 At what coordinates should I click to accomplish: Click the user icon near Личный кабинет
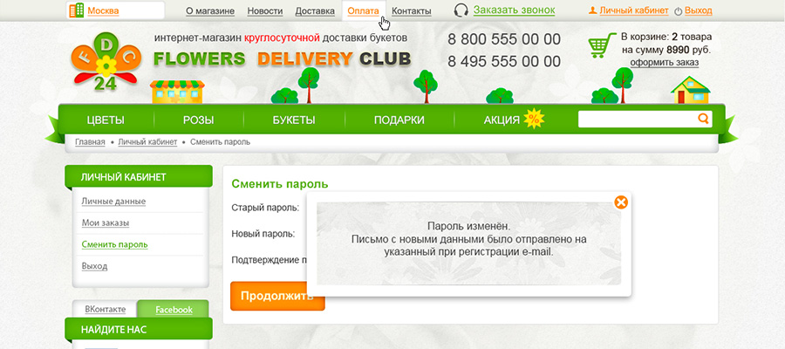click(593, 10)
